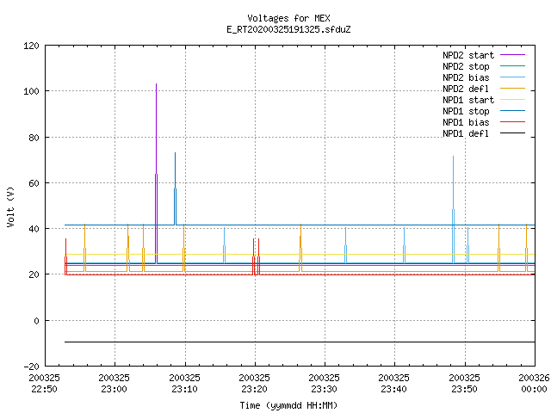Click the 23:10 x-axis time label
Viewport: 551px width, 413px height.
tap(184, 389)
